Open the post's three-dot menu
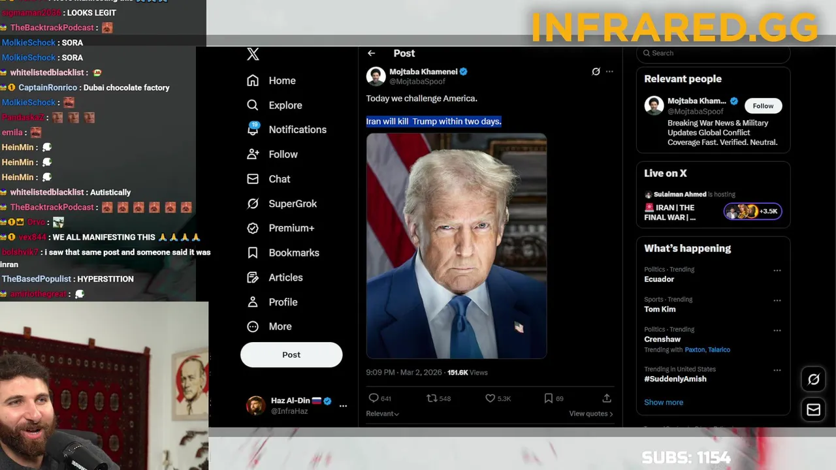 pos(609,72)
